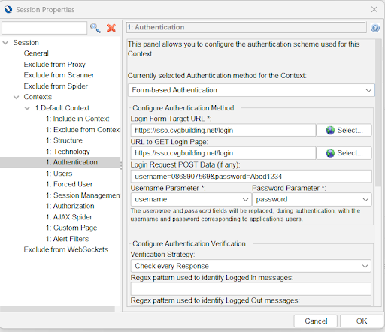The width and height of the screenshot is (385, 332).
Task: Open the Form-based Authentication method dropdown
Action: point(251,90)
